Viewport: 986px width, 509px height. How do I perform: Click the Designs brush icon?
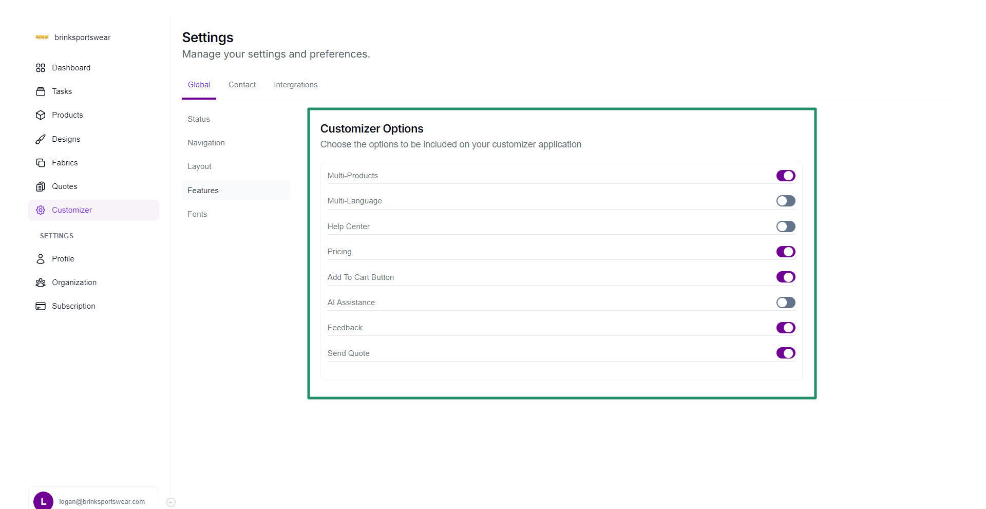pyautogui.click(x=41, y=139)
